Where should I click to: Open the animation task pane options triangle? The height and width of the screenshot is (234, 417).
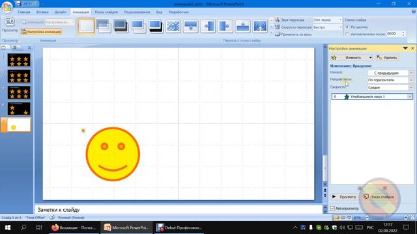point(405,48)
